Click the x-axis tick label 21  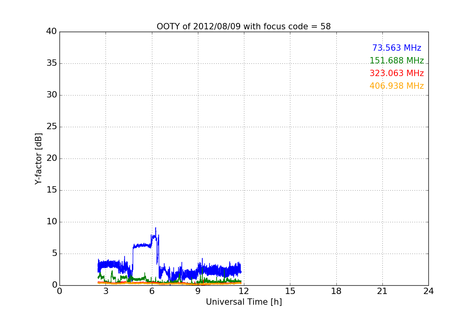[x=382, y=291]
